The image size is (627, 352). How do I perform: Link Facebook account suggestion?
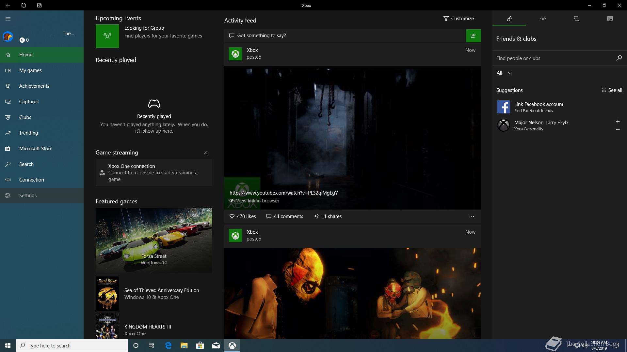tap(559, 107)
